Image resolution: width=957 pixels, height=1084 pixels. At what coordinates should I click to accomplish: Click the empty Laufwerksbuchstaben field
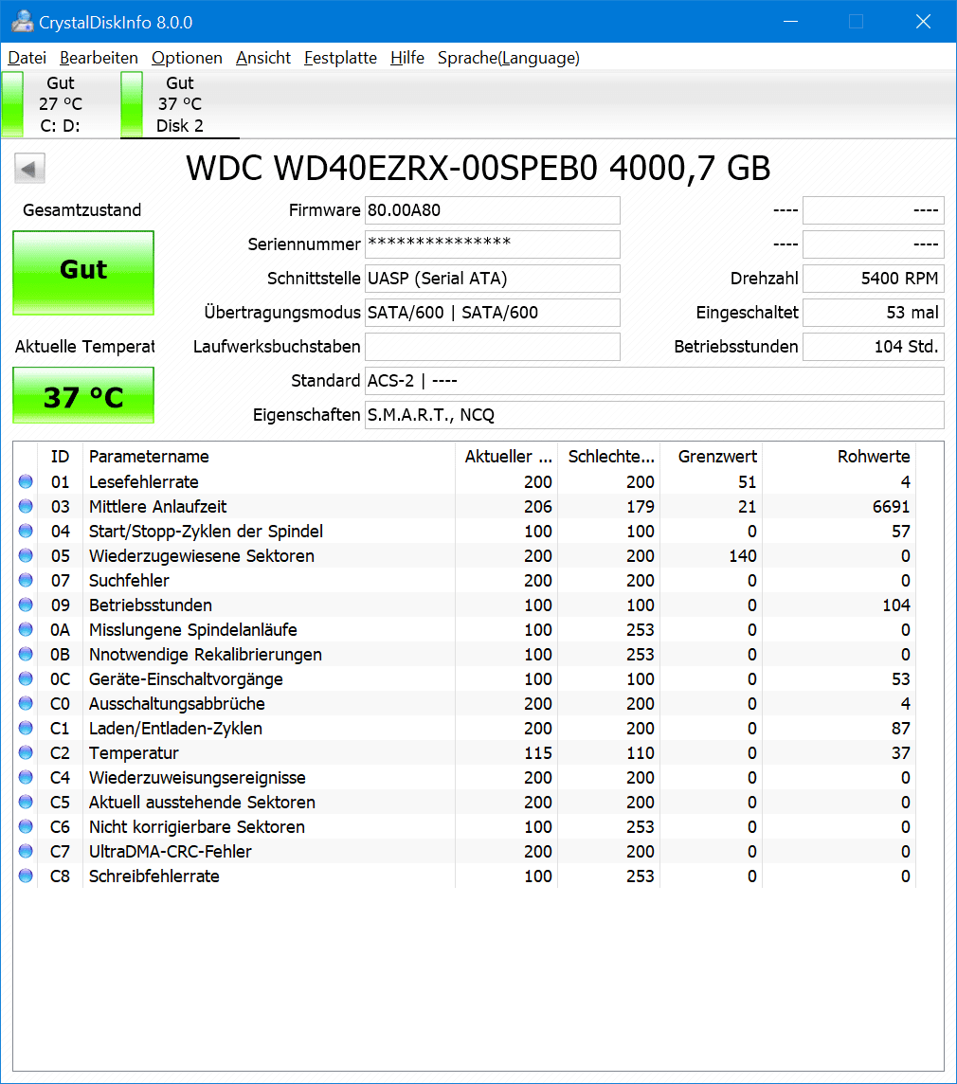pos(493,347)
